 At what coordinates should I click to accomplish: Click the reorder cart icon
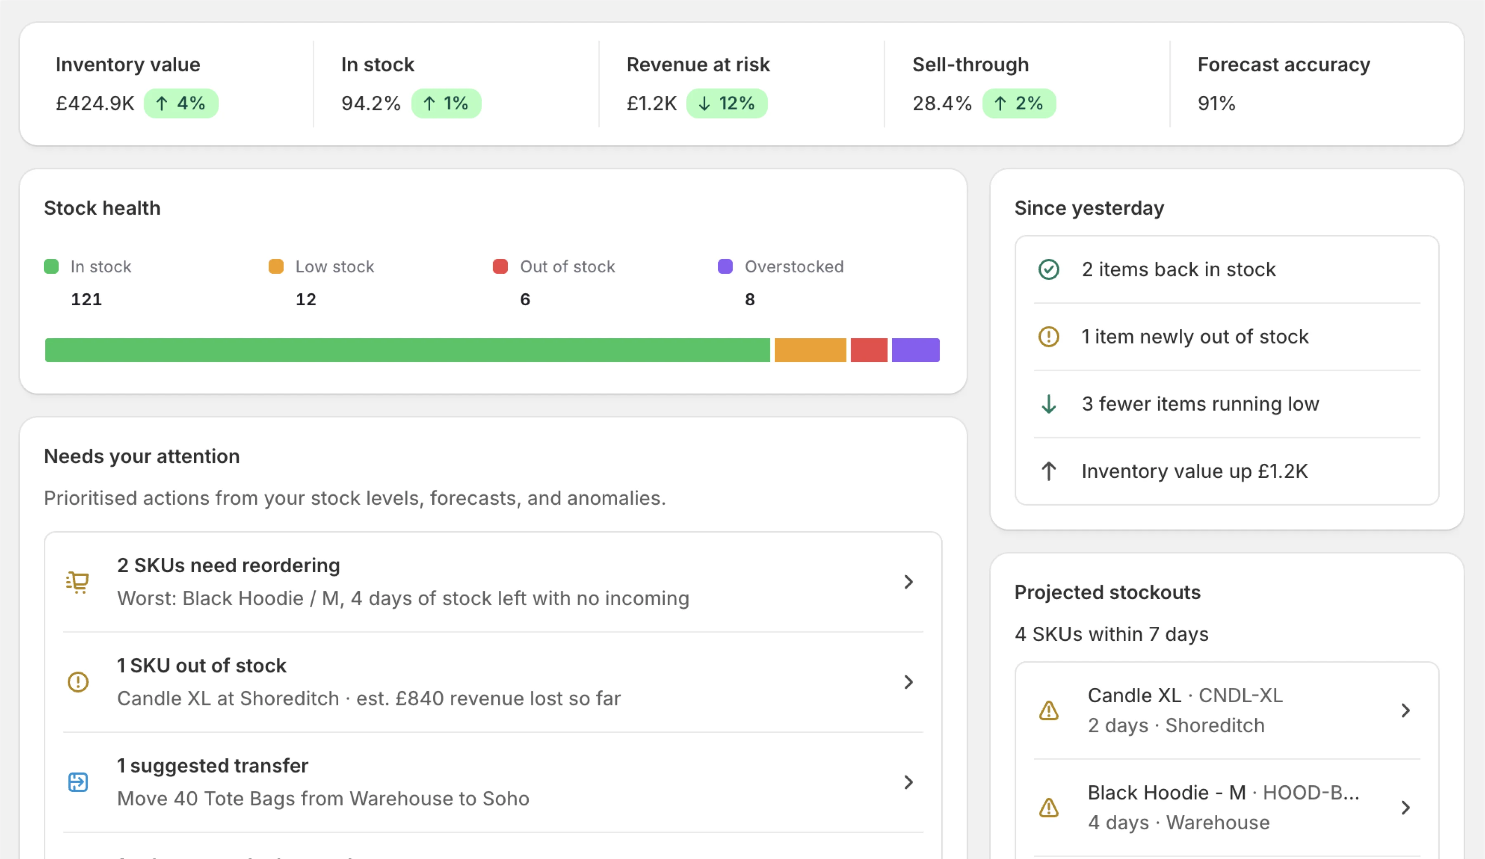tap(77, 582)
